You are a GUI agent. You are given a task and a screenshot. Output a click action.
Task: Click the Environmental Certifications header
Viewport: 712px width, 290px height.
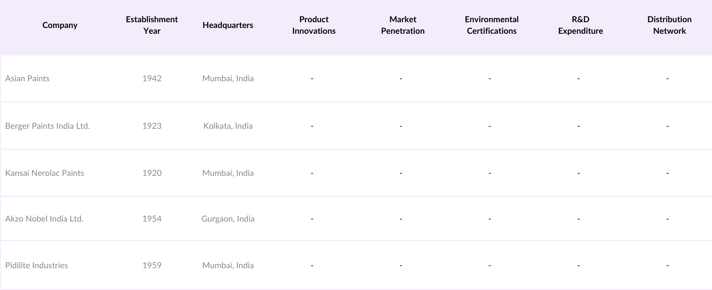click(492, 25)
